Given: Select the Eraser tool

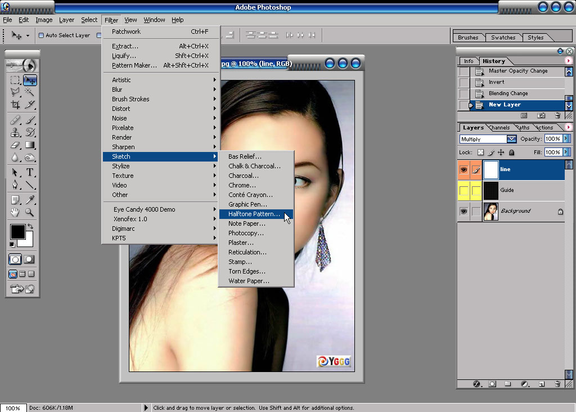Looking at the screenshot, I should point(15,145).
